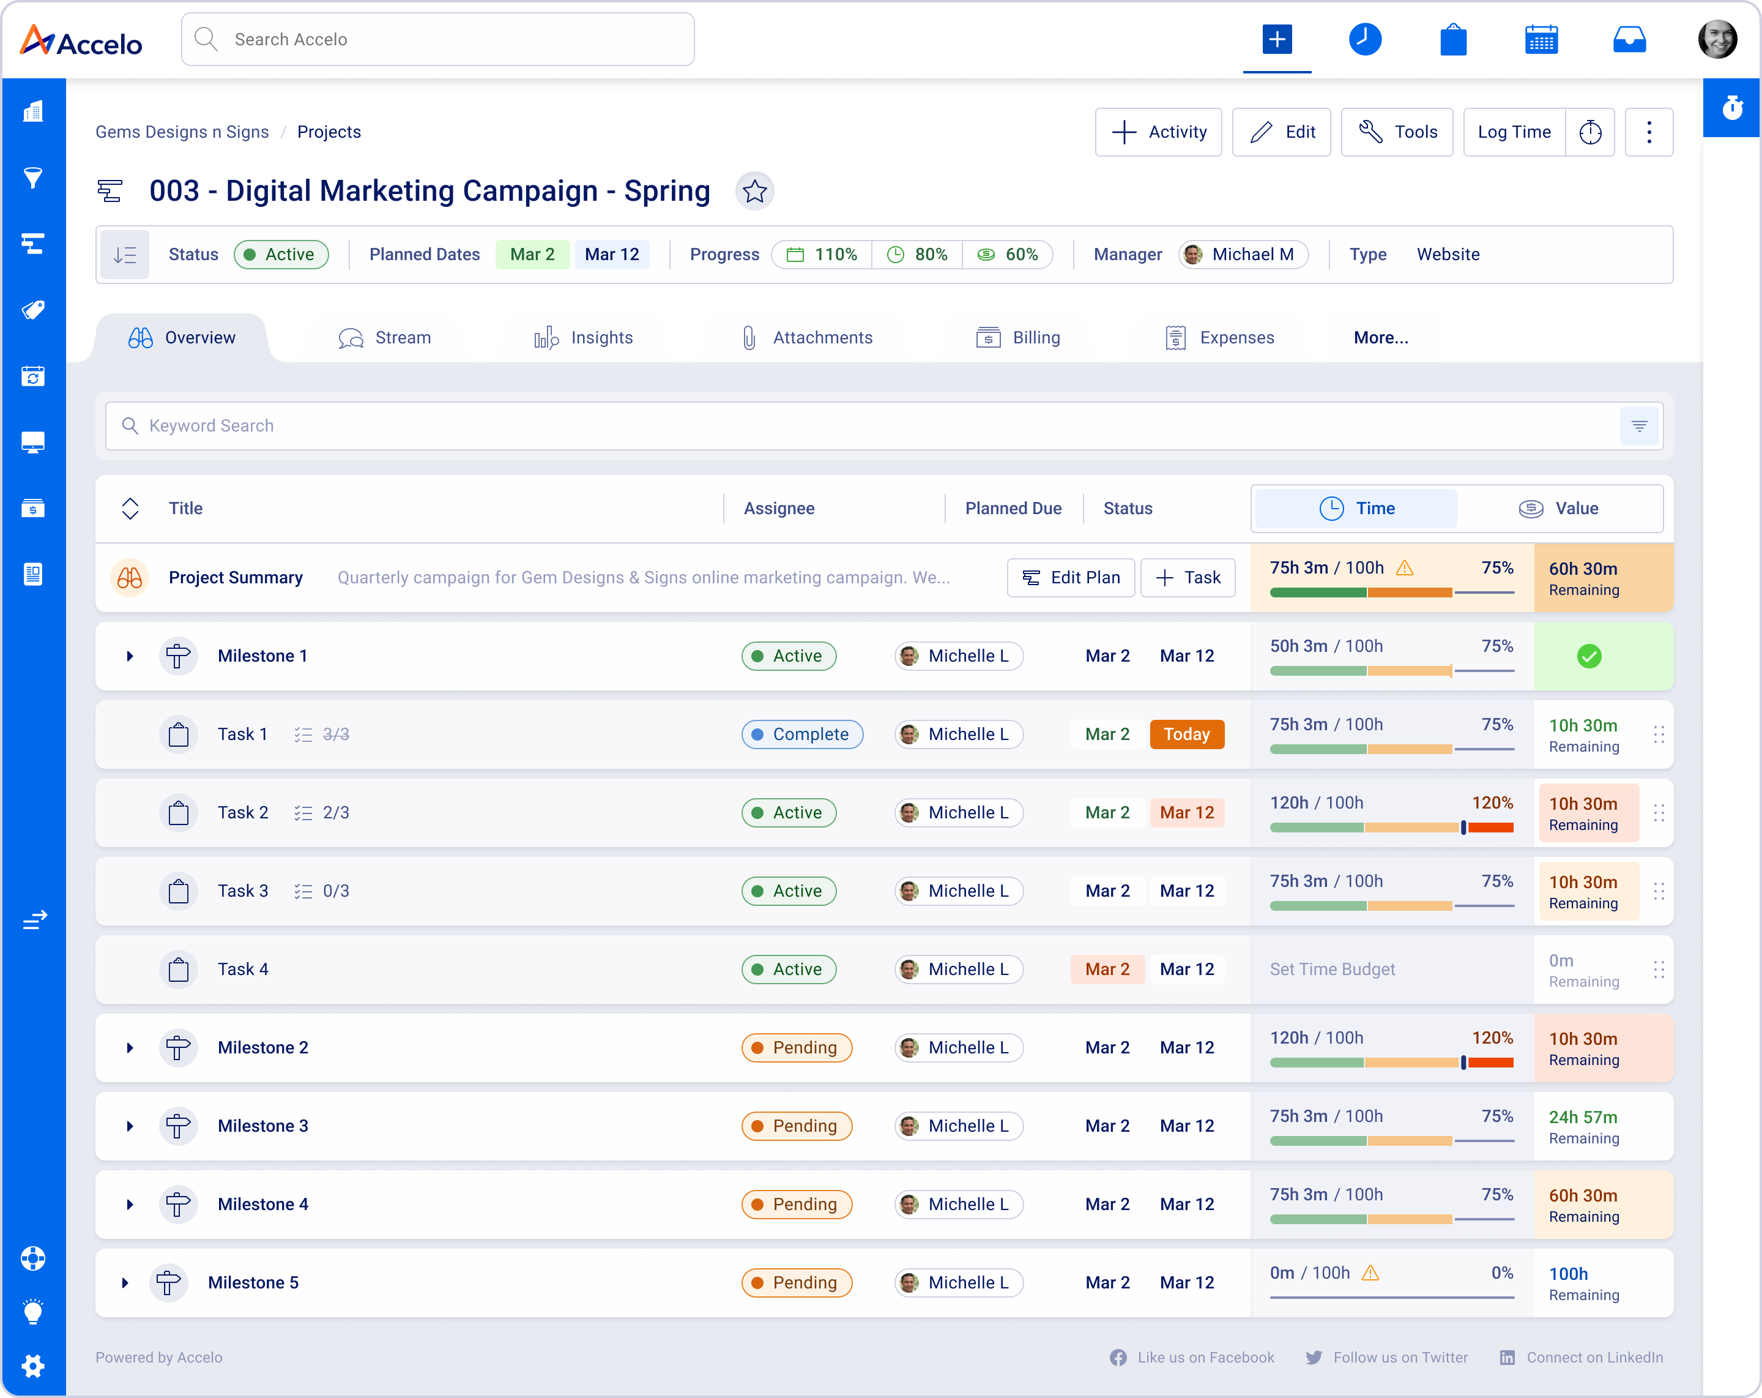Open the calendar icon in top bar
The height and width of the screenshot is (1398, 1762).
[x=1541, y=39]
